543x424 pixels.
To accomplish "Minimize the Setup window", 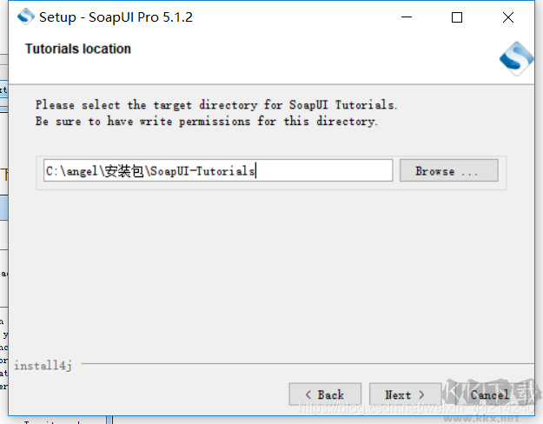I will click(x=405, y=17).
